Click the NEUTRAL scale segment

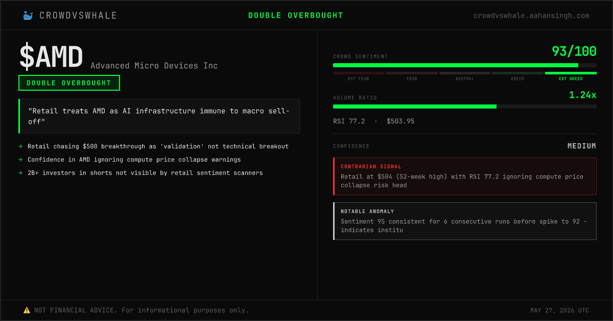465,76
